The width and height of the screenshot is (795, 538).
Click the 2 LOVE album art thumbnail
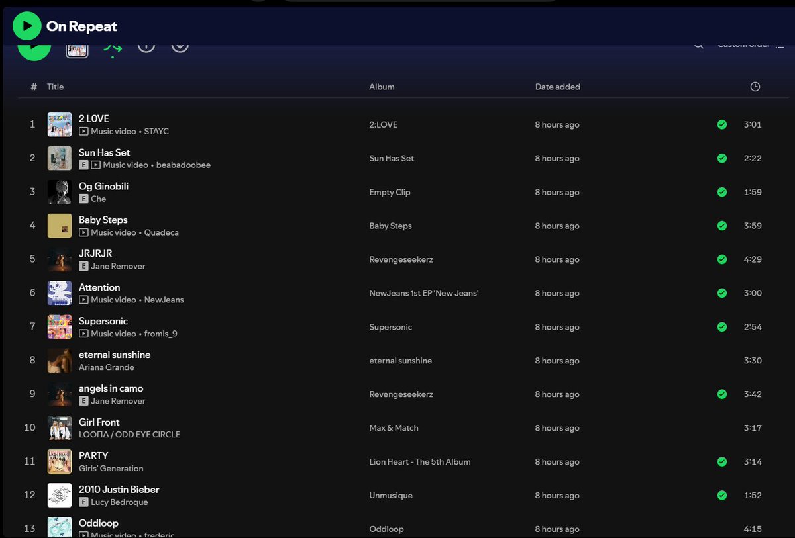[60, 124]
